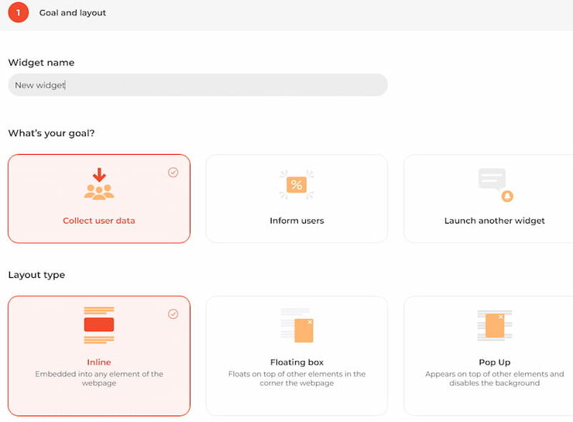The image size is (573, 422).
Task: Click the 'Floats on top of other elements' description
Action: 297,379
